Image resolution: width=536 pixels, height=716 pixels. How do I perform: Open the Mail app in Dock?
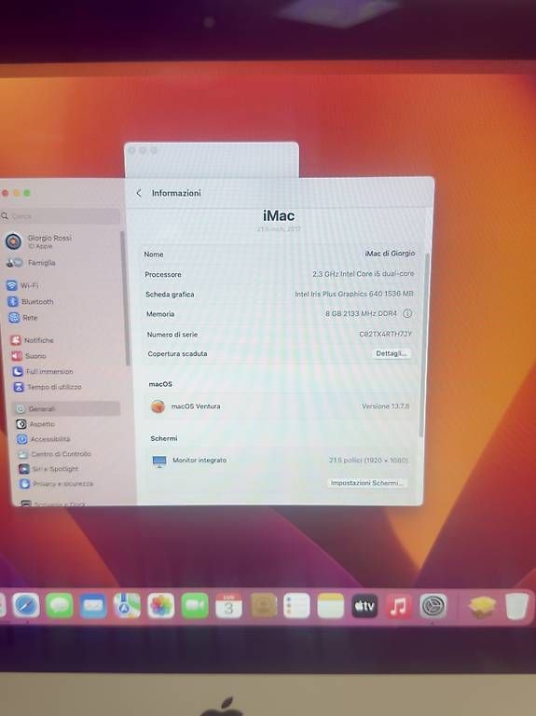[93, 606]
